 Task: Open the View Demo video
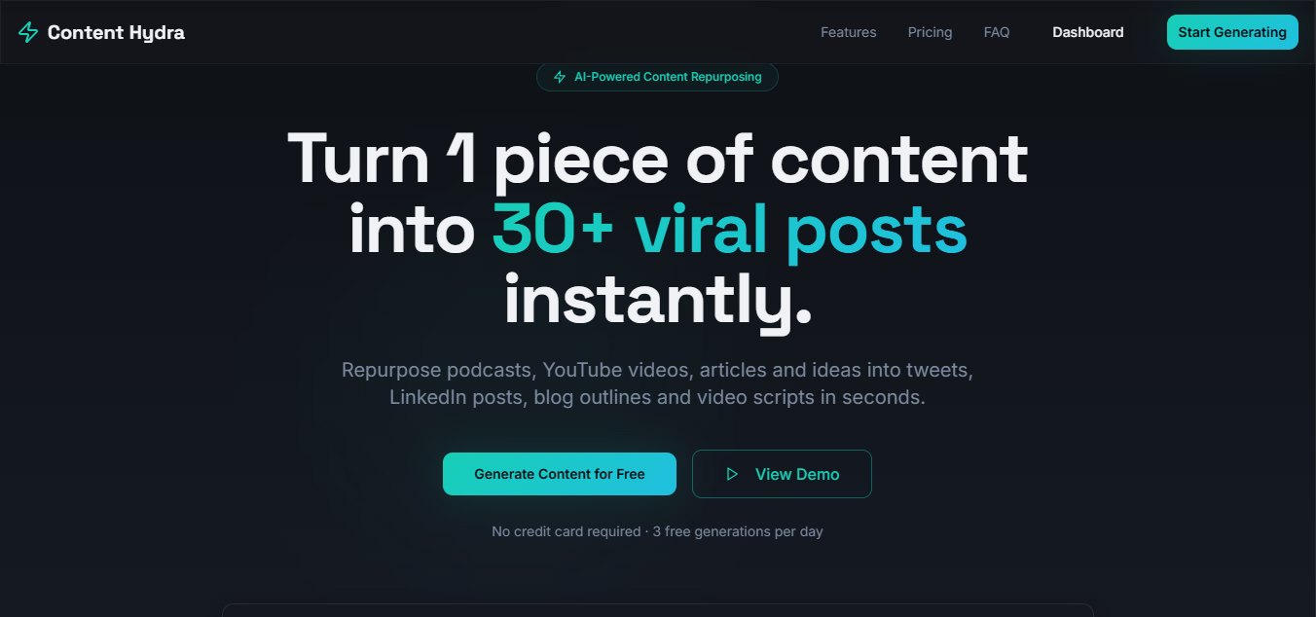(782, 474)
